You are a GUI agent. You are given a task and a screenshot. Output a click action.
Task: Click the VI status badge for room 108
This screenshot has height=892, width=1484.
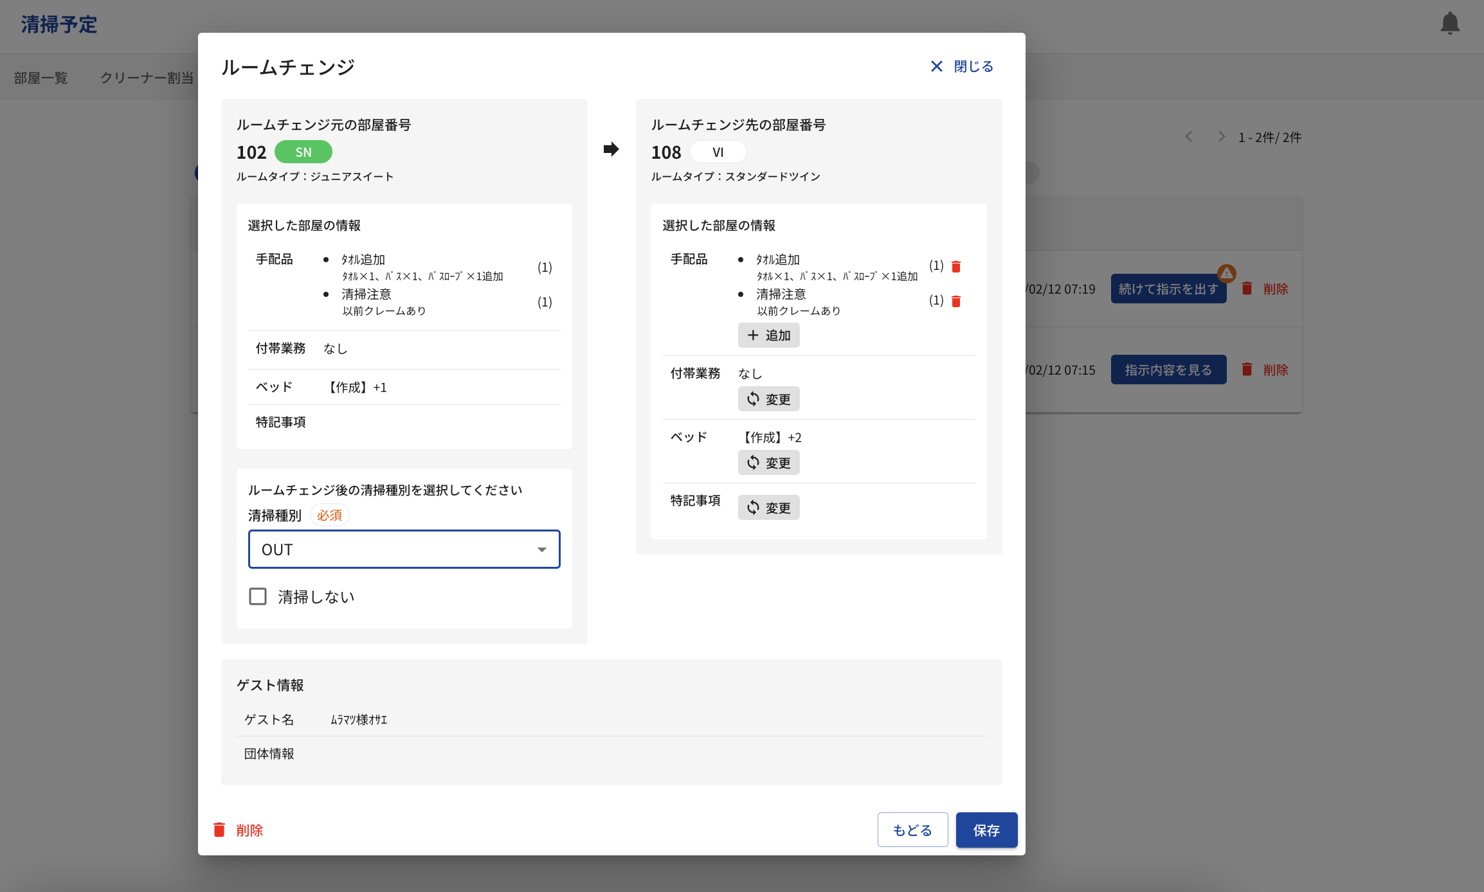(718, 152)
